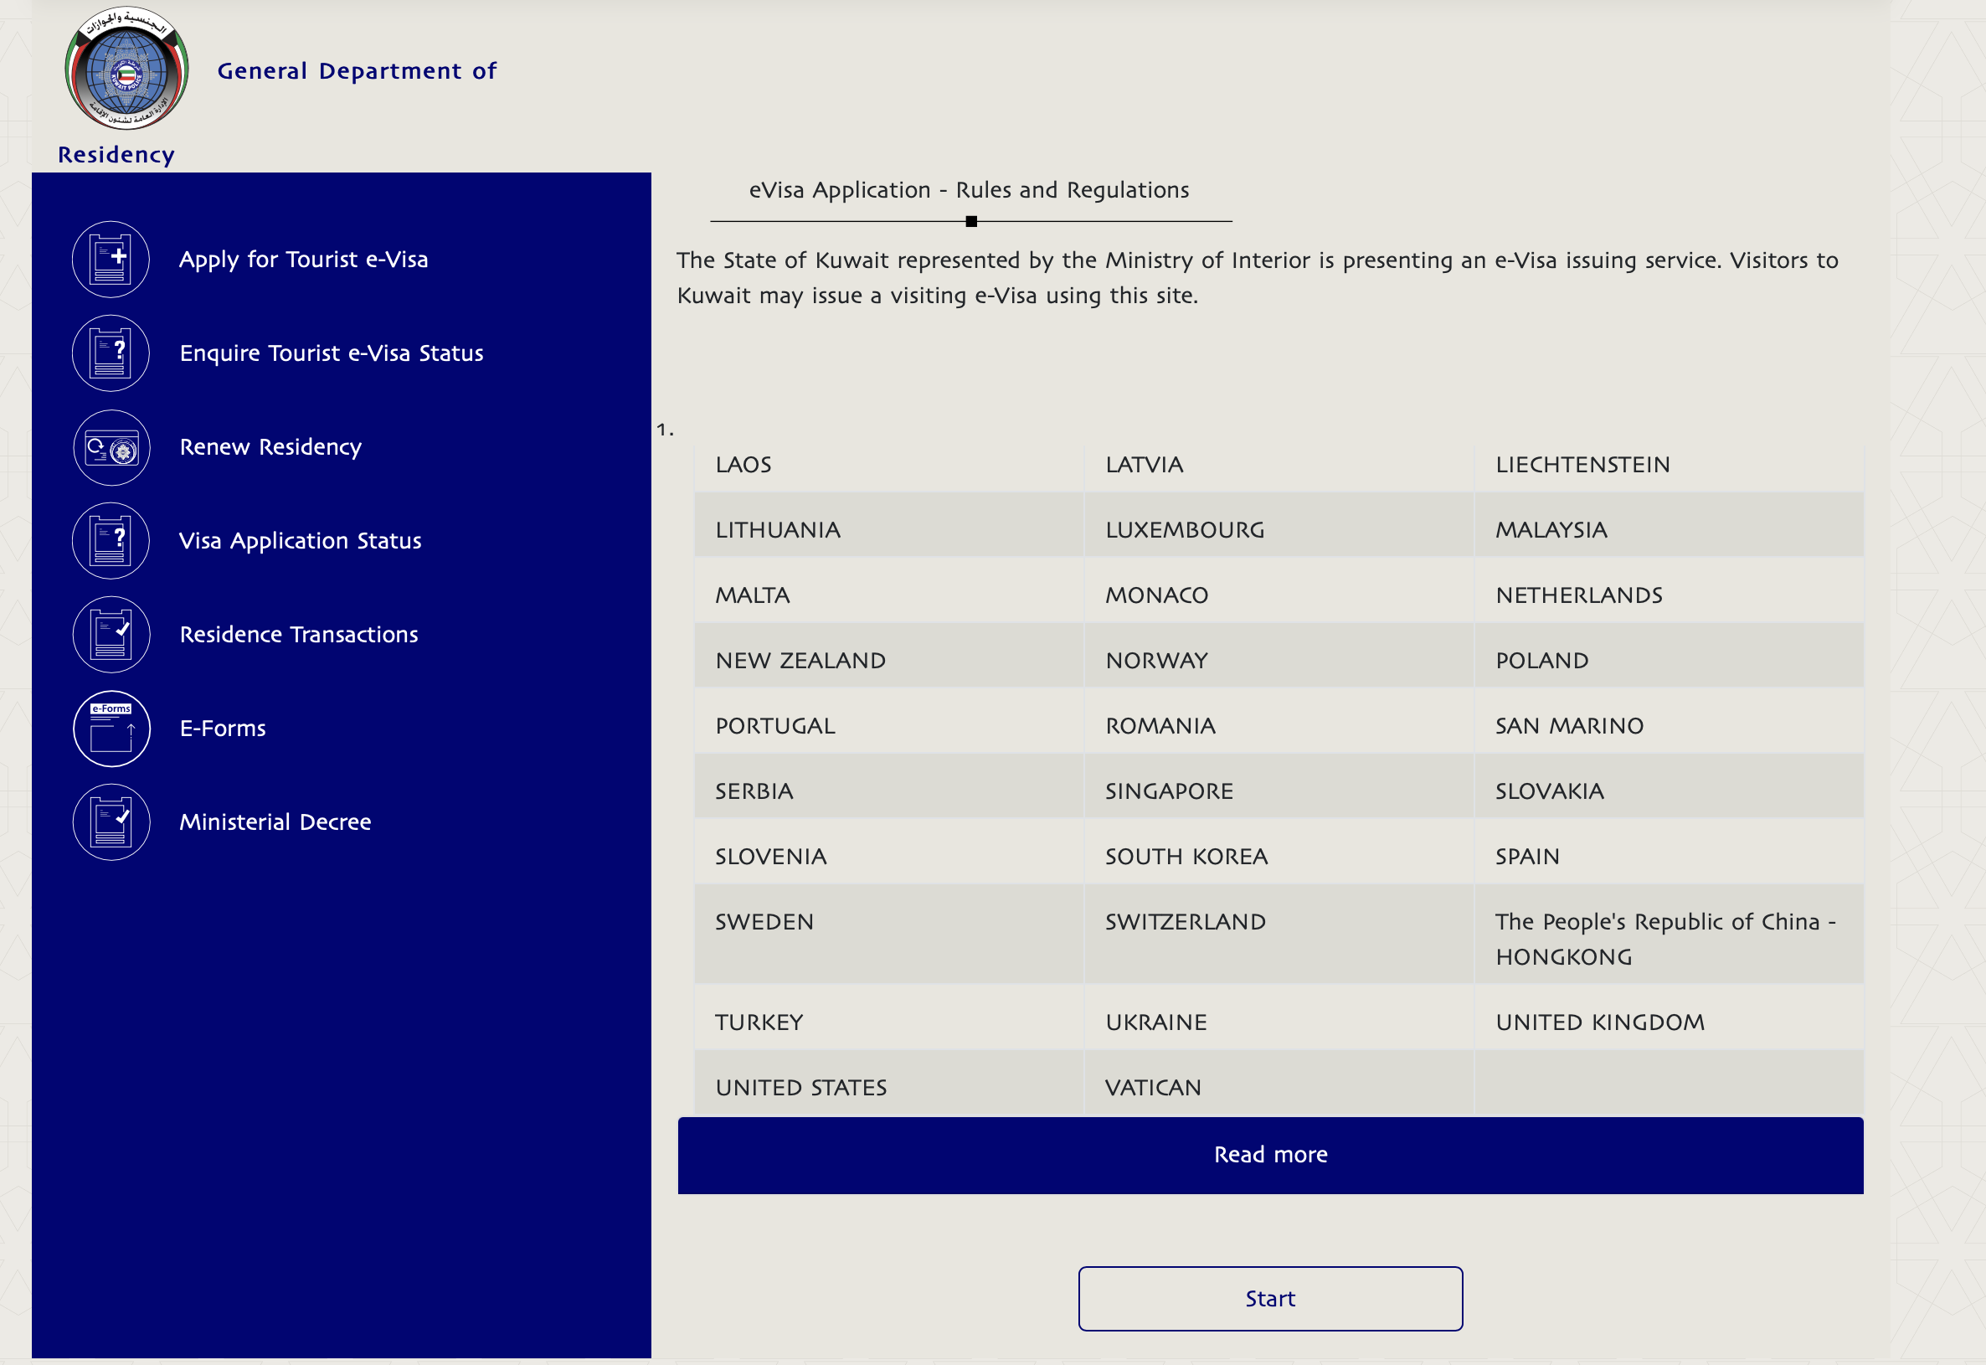The width and height of the screenshot is (1986, 1365).
Task: Click the Residence Transactions icon
Action: point(111,632)
